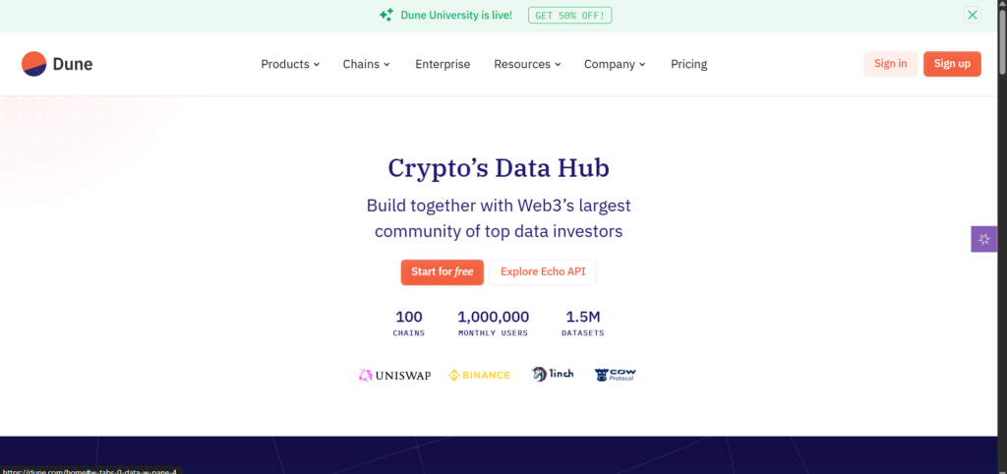The image size is (1007, 474).
Task: Click the CoW Protocol logo
Action: (616, 375)
